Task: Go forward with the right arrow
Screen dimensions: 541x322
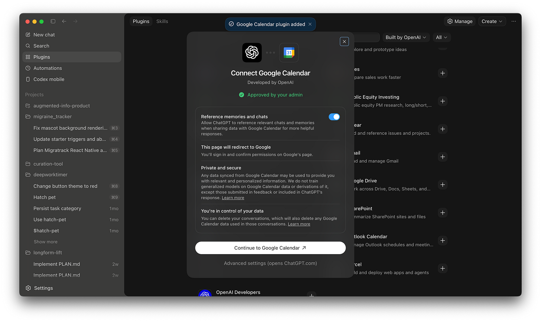Action: pos(75,21)
